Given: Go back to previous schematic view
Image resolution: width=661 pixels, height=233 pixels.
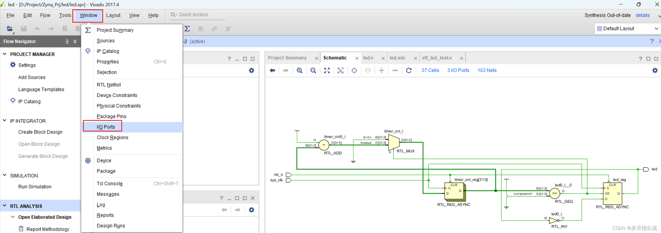Looking at the screenshot, I should [272, 71].
